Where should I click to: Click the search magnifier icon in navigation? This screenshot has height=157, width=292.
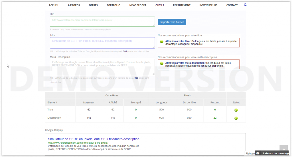click(246, 5)
